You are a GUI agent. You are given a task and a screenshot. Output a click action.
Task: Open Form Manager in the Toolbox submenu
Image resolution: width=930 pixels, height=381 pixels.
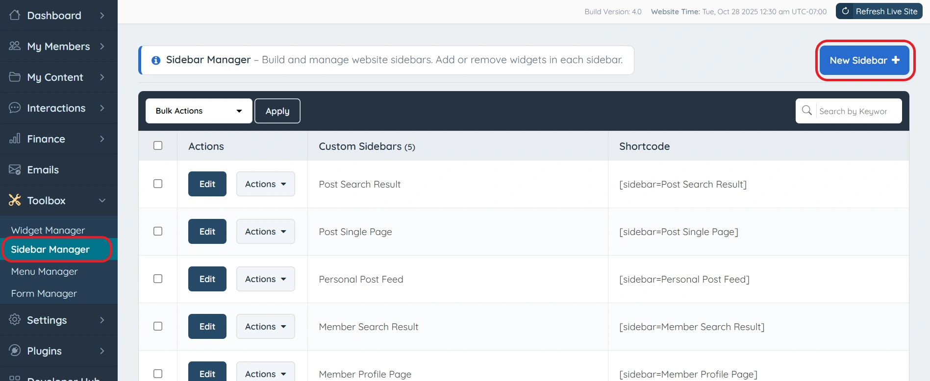click(44, 293)
